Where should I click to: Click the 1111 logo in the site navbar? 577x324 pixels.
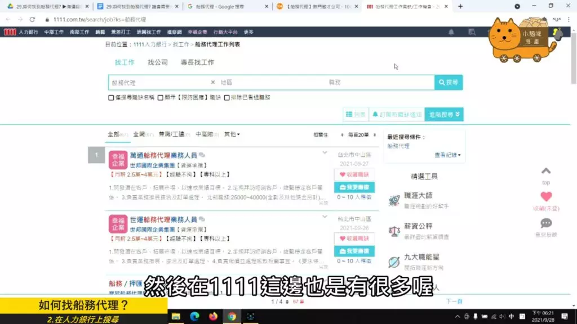tap(10, 32)
